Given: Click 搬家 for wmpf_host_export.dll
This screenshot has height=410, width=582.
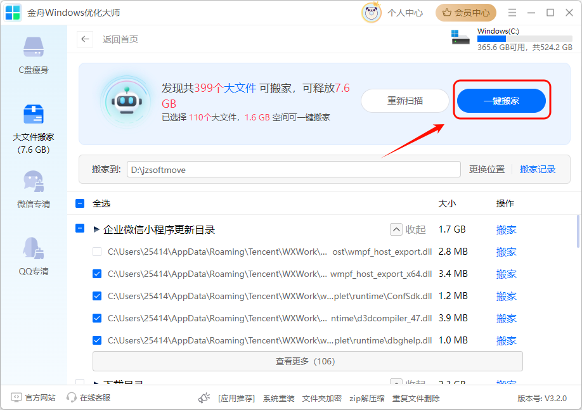Looking at the screenshot, I should tap(507, 252).
